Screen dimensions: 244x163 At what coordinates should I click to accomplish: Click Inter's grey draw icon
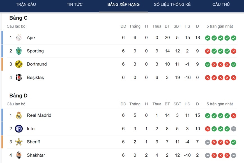(x=233, y=129)
